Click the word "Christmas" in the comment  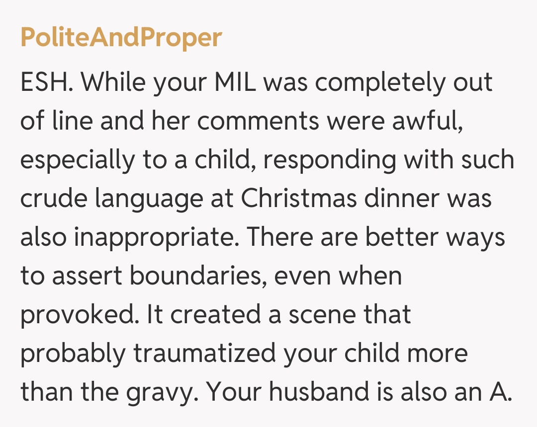click(x=299, y=199)
